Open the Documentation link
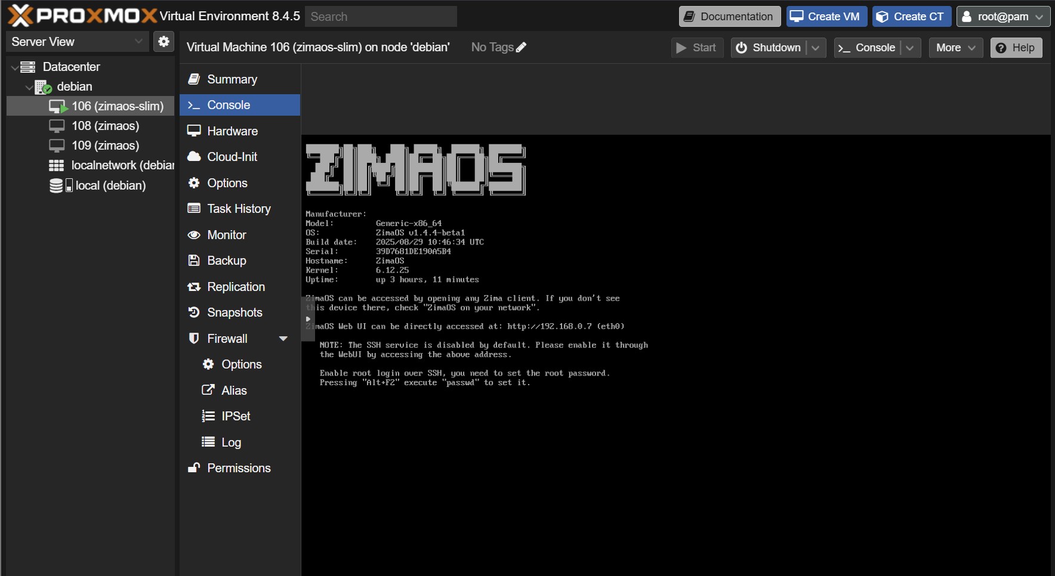 pos(729,17)
